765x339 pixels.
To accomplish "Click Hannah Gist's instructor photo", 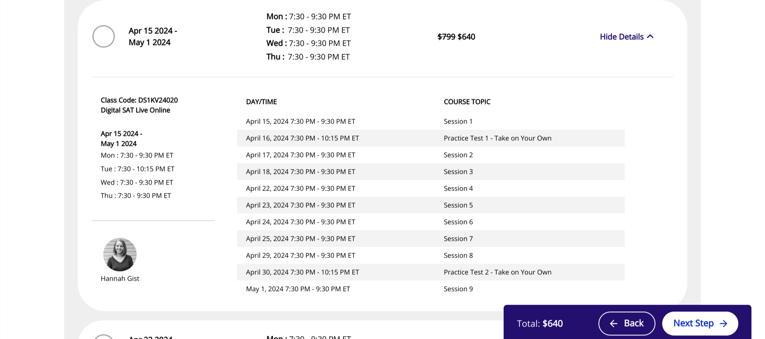I will 120,254.
